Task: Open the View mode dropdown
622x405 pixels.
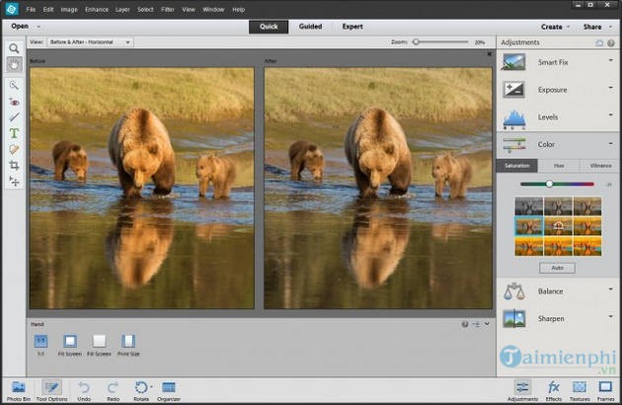Action: (x=90, y=42)
